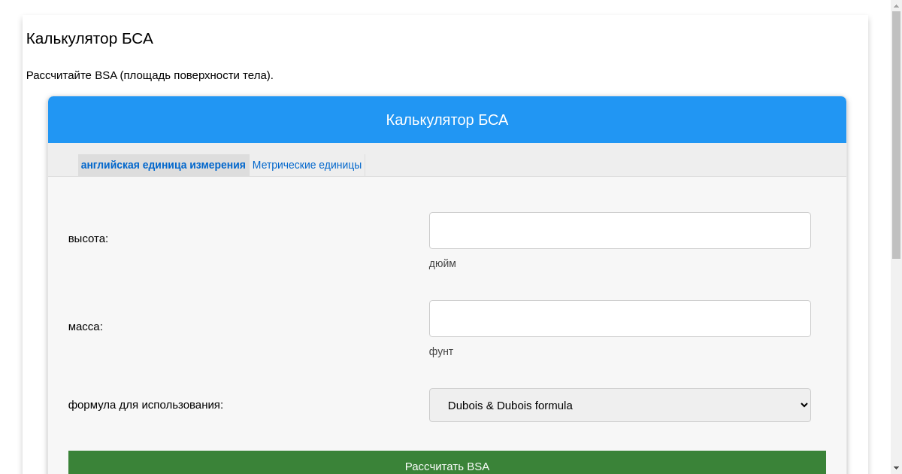The image size is (902, 474).
Task: Click the высота input field
Action: click(x=619, y=230)
